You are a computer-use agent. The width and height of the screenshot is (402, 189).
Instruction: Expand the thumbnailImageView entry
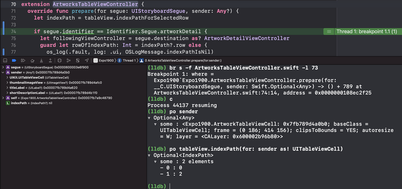coord(7,83)
